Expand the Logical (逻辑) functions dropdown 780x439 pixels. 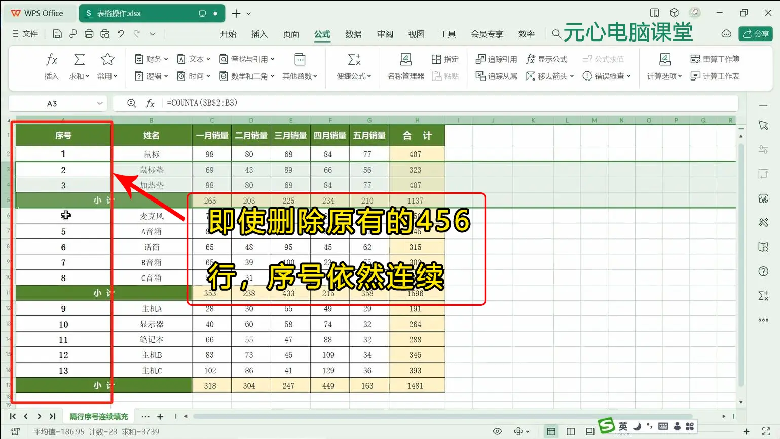pyautogui.click(x=151, y=76)
